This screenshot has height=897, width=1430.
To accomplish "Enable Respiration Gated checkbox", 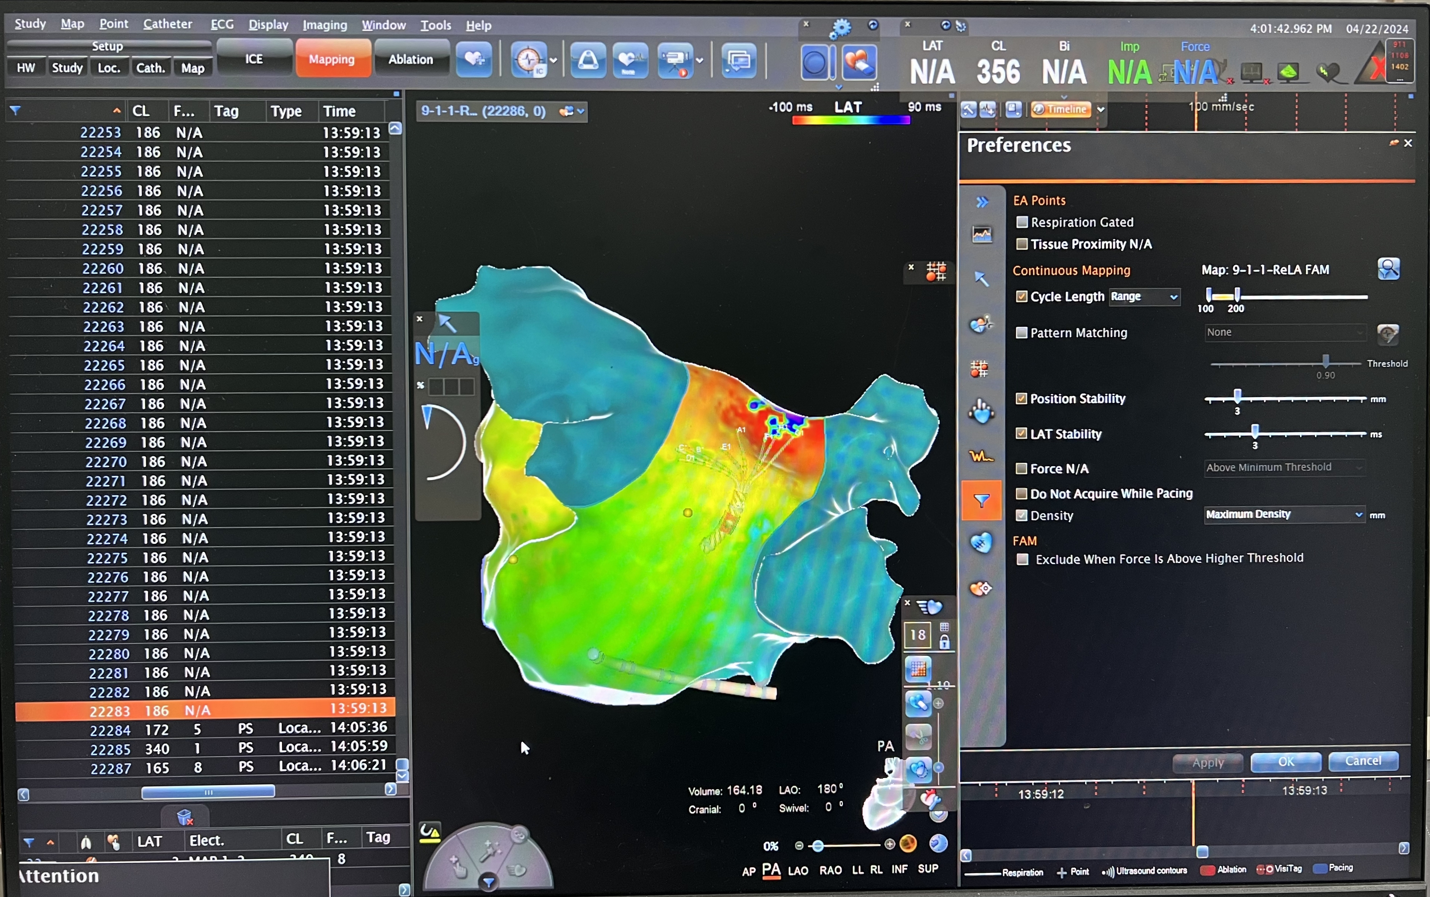I will tap(1022, 222).
